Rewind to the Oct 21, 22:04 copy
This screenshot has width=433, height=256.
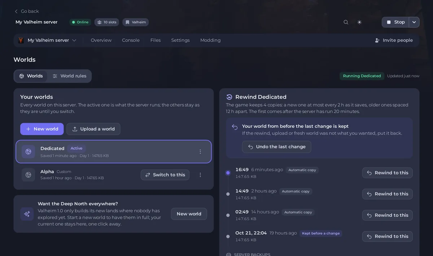click(x=388, y=237)
